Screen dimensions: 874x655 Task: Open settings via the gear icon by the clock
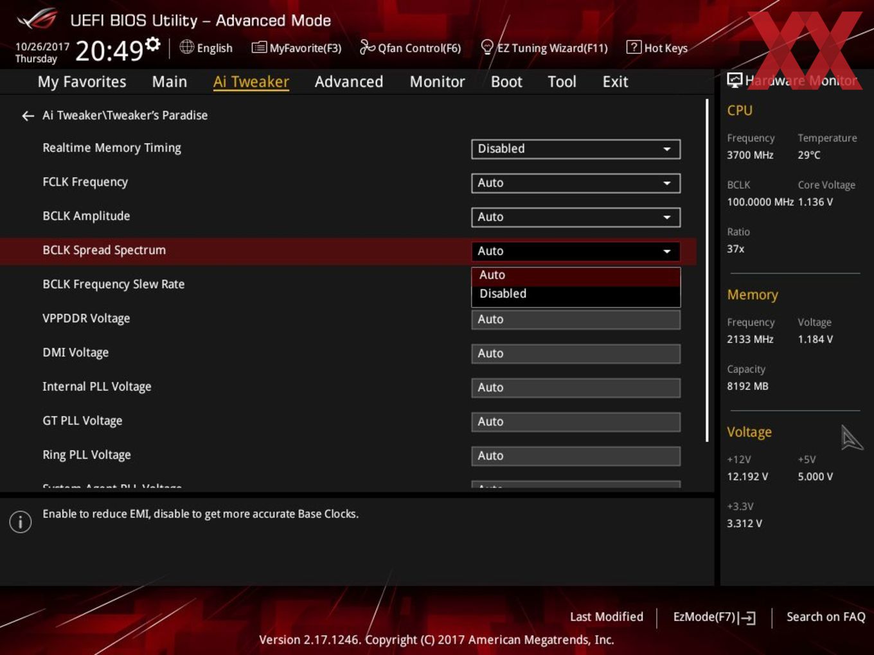(152, 44)
